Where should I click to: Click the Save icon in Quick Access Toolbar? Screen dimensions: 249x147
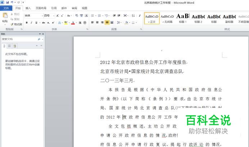tap(7, 3)
